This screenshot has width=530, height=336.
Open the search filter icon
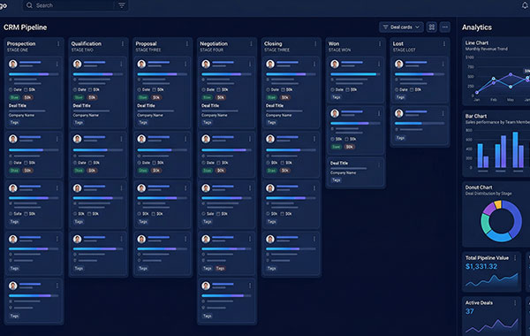[x=121, y=5]
